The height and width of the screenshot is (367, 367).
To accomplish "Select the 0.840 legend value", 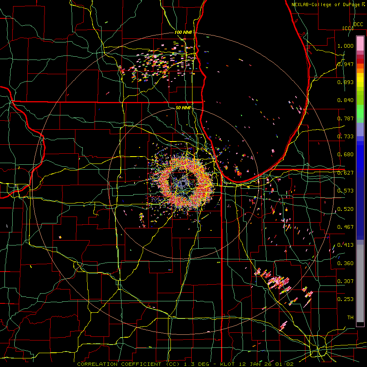I will (345, 100).
